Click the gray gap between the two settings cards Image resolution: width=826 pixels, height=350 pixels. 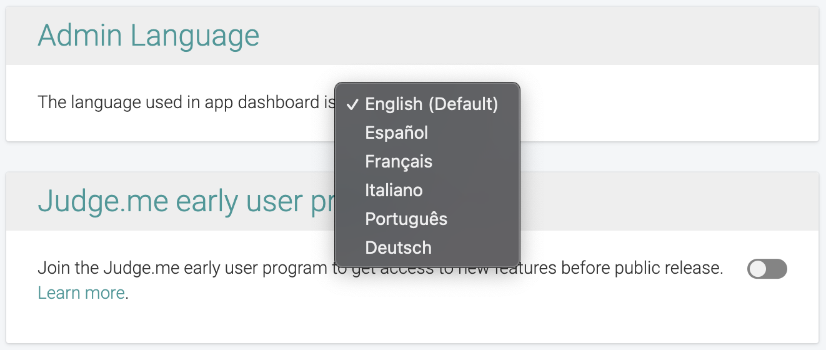(412, 157)
